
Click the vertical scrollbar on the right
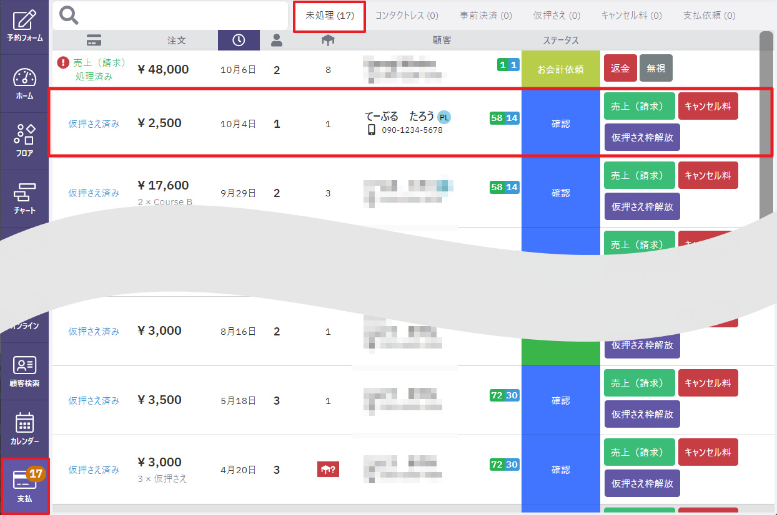pyautogui.click(x=766, y=125)
